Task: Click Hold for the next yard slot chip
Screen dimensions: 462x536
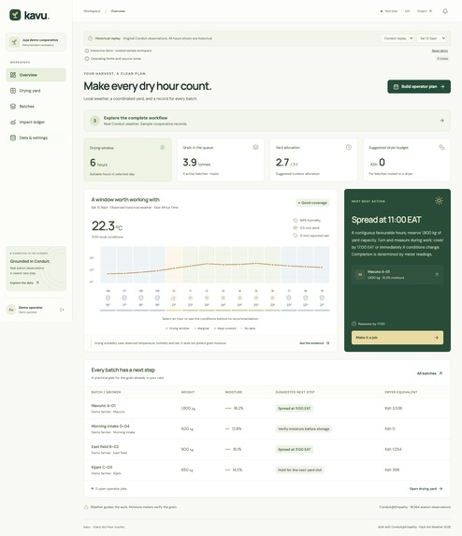Action: pos(299,470)
